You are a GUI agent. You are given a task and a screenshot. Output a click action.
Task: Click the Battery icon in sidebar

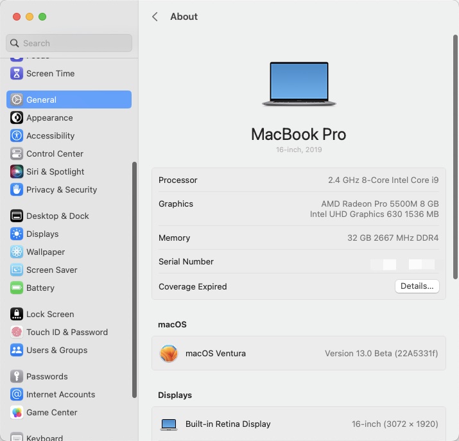(17, 288)
